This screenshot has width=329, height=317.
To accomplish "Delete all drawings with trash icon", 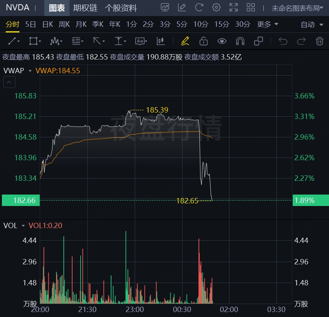I will 319,41.
